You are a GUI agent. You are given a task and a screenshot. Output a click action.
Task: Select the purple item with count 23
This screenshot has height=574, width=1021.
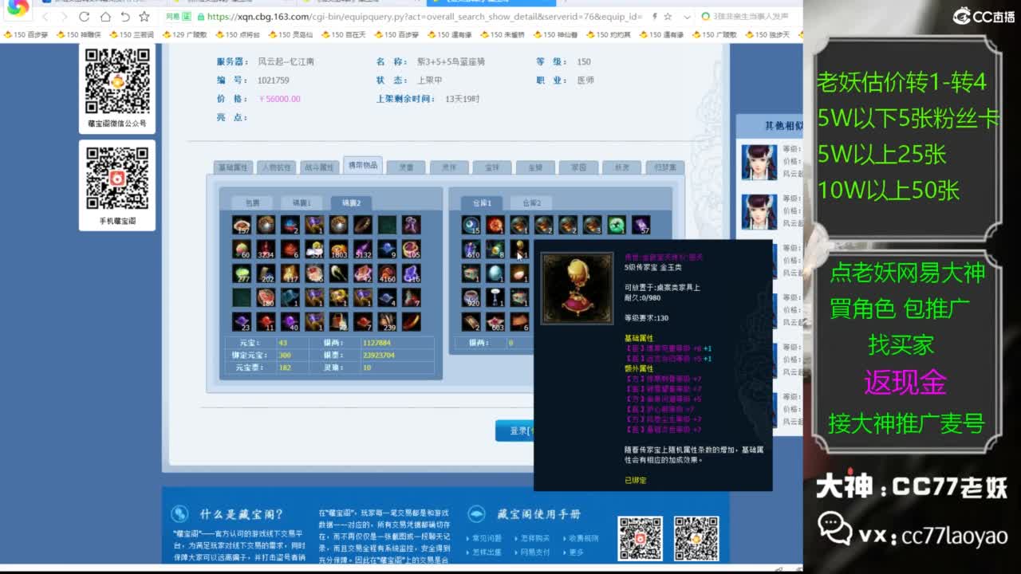[242, 321]
